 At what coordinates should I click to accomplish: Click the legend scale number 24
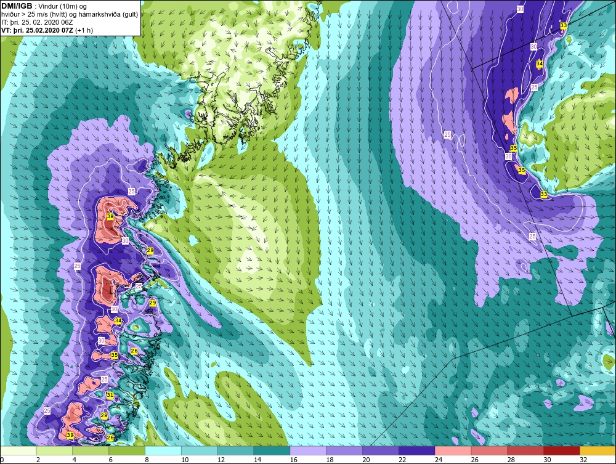point(439,460)
